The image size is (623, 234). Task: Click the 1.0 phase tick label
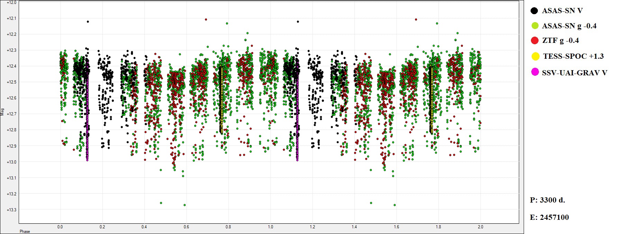270,227
